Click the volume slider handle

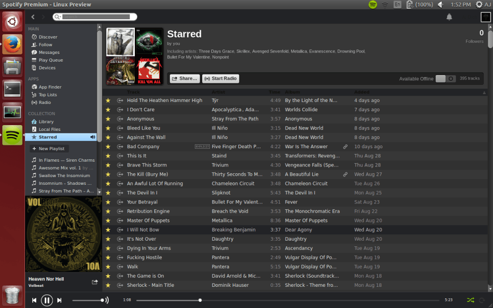102,300
